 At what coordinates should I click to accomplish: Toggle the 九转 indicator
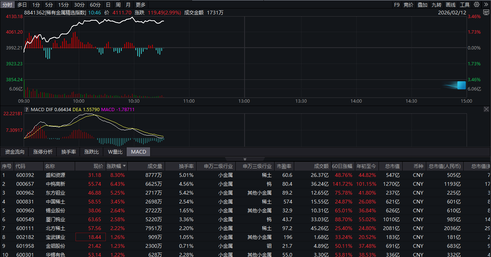[x=437, y=5]
